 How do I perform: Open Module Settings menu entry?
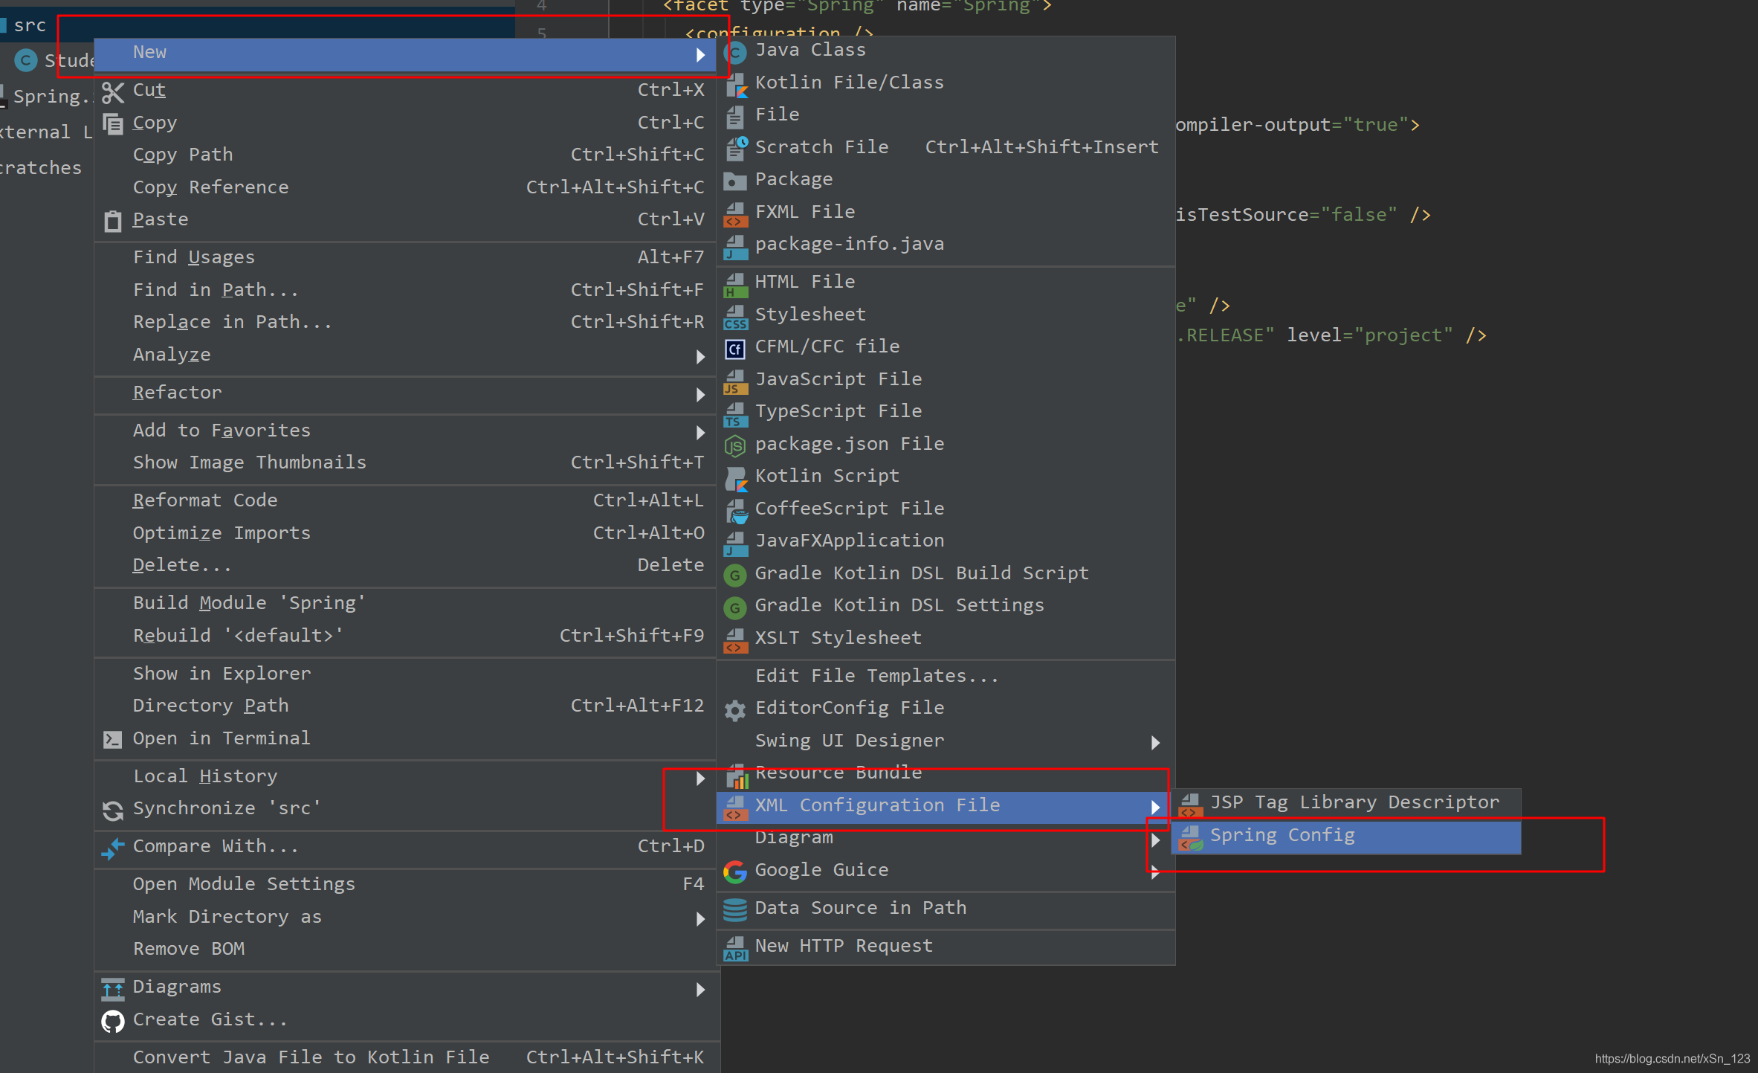(407, 884)
